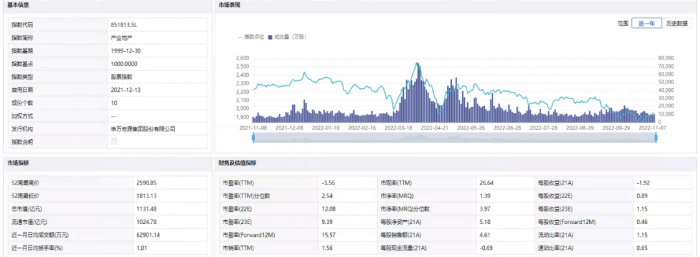Image resolution: width=700 pixels, height=257 pixels.
Task: Click the 发行机构 row label
Action: tap(22, 128)
